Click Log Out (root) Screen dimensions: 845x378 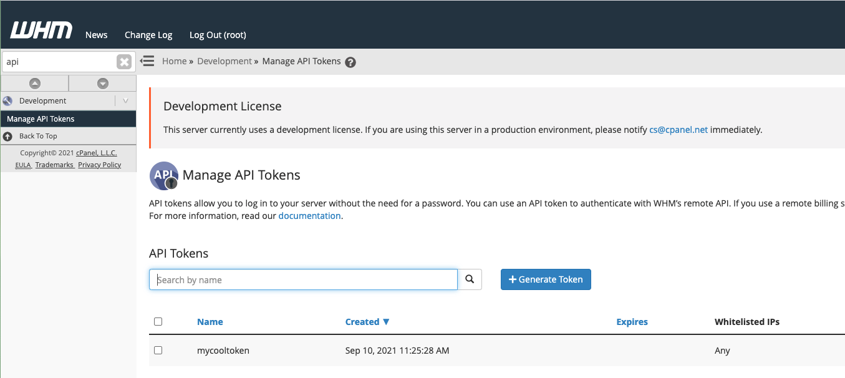[218, 35]
